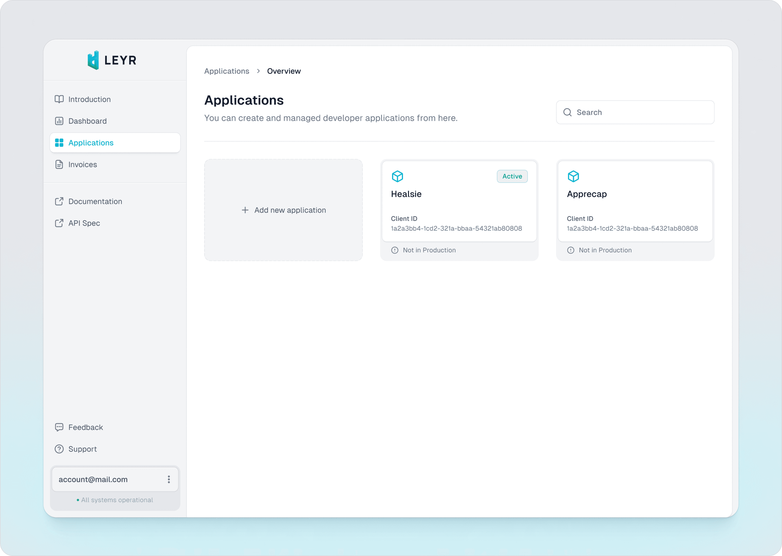Viewport: 782px width, 556px height.
Task: Open the Invoices section
Action: tap(115, 164)
